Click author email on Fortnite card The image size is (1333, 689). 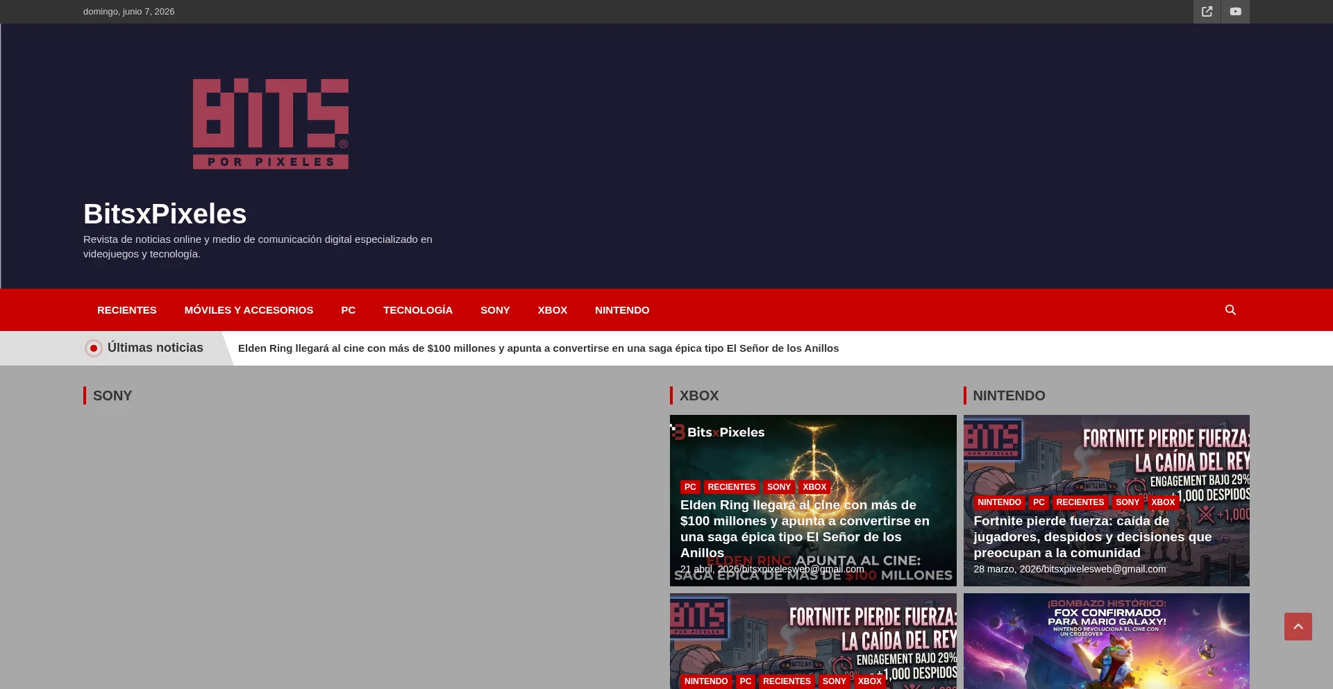1105,569
